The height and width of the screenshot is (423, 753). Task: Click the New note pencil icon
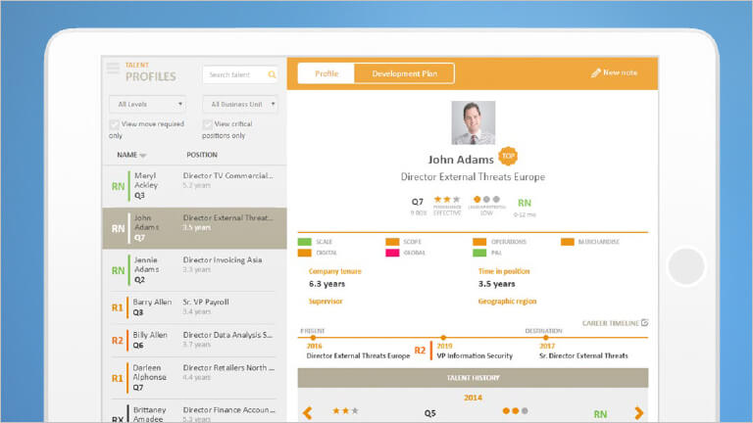(595, 73)
